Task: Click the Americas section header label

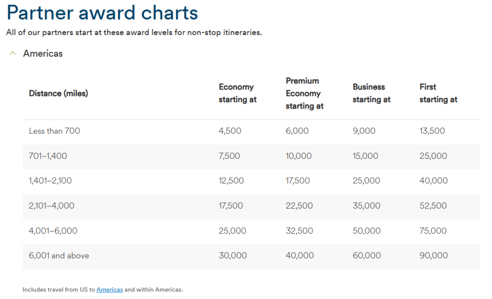Action: point(42,53)
